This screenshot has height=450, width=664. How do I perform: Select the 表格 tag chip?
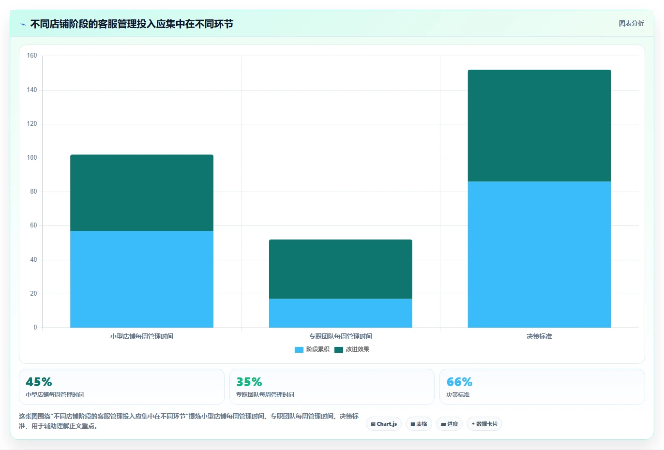pos(419,424)
